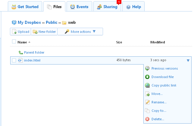Open the Events tab

pos(79,7)
